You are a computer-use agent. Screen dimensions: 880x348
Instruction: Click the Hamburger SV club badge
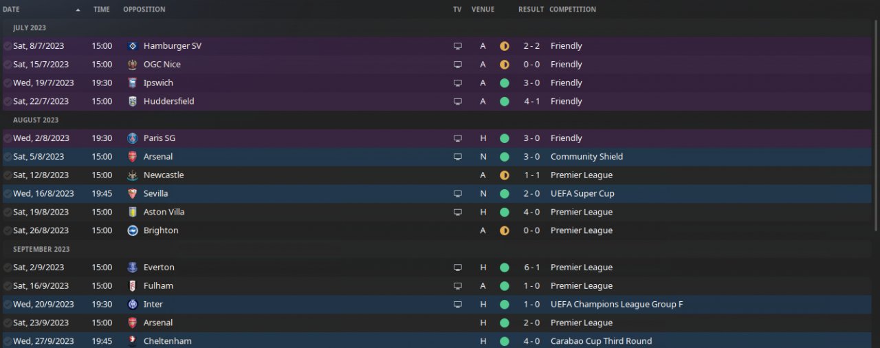(x=133, y=46)
